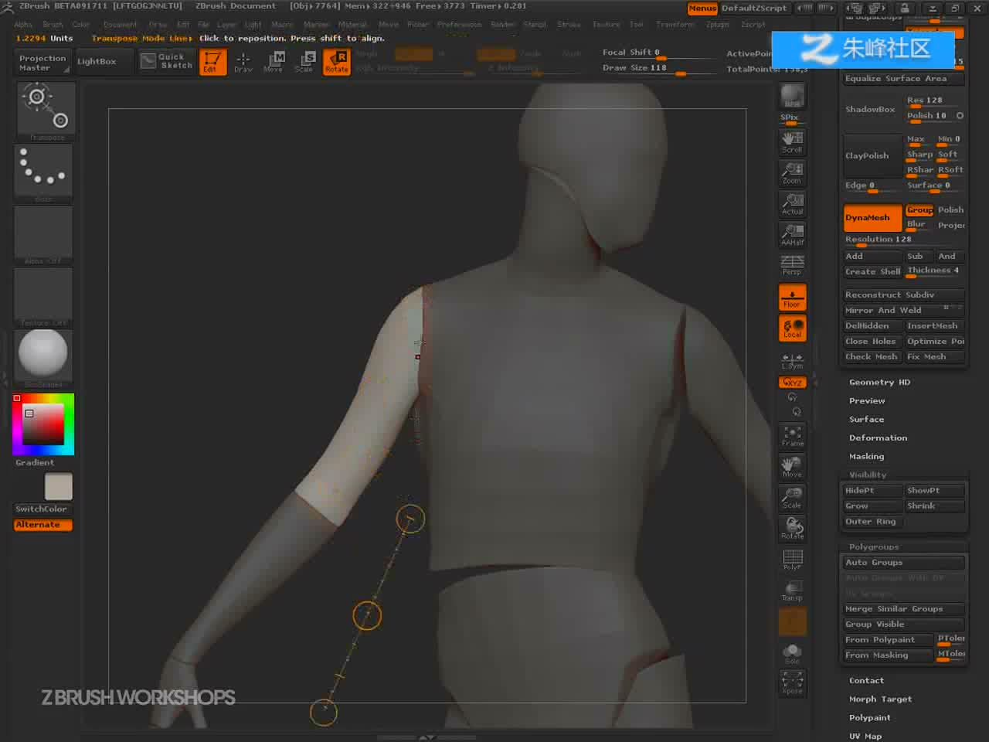
Task: Open the Preferences menu
Action: coord(459,24)
